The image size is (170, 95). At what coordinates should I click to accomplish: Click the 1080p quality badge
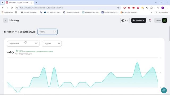click(158, 20)
